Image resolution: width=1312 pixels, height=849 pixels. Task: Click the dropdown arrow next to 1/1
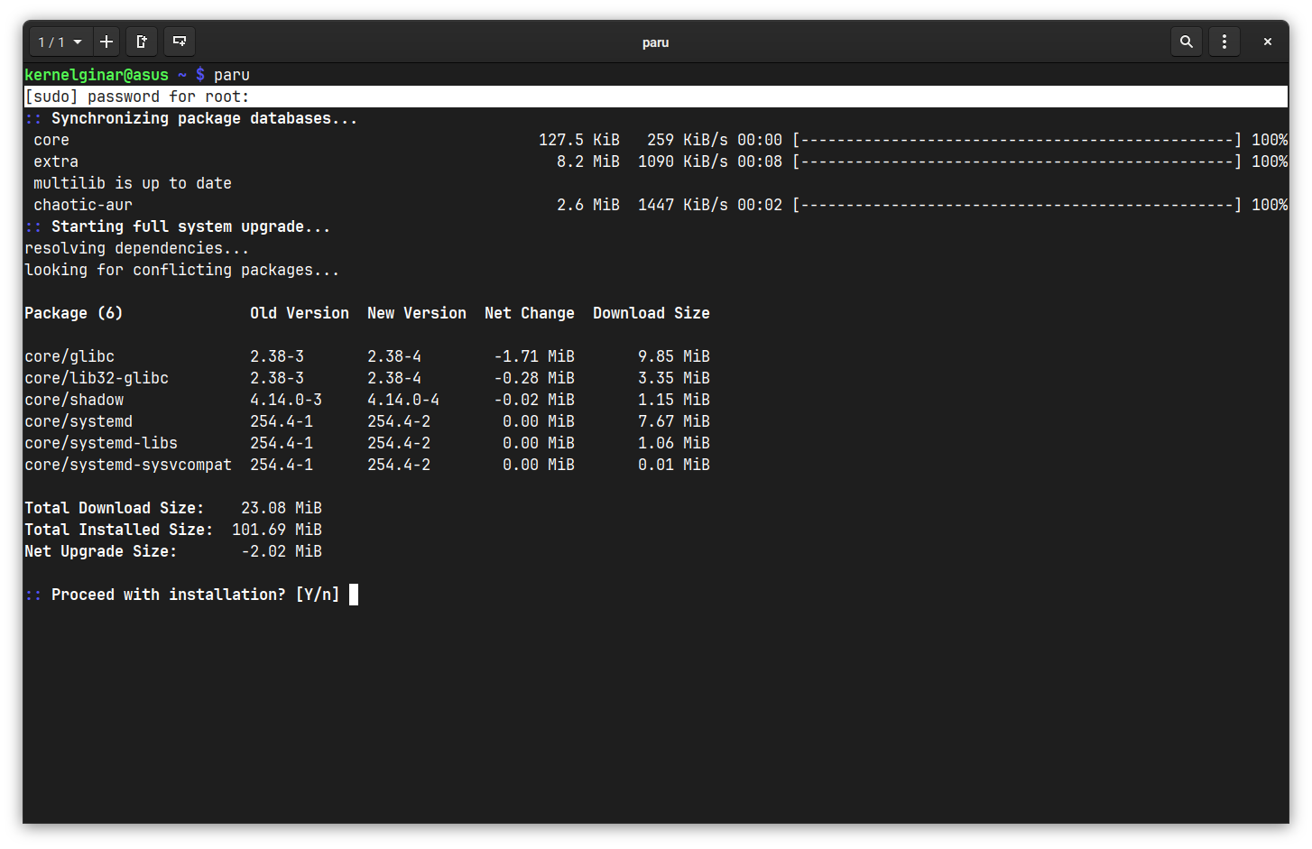[77, 42]
